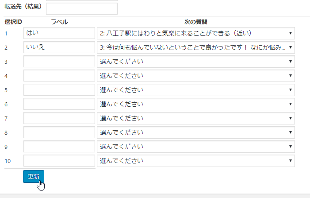310x198 pixels.
Task: Open the row 6 next-question dropdown
Action: tap(195, 104)
